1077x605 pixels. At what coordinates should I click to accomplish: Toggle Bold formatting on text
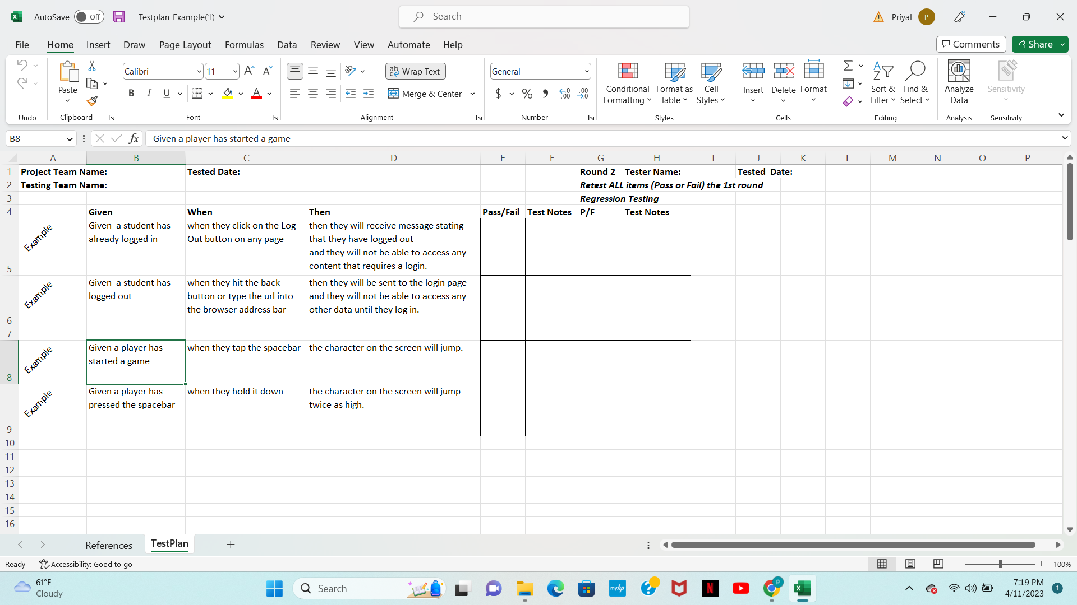131,93
